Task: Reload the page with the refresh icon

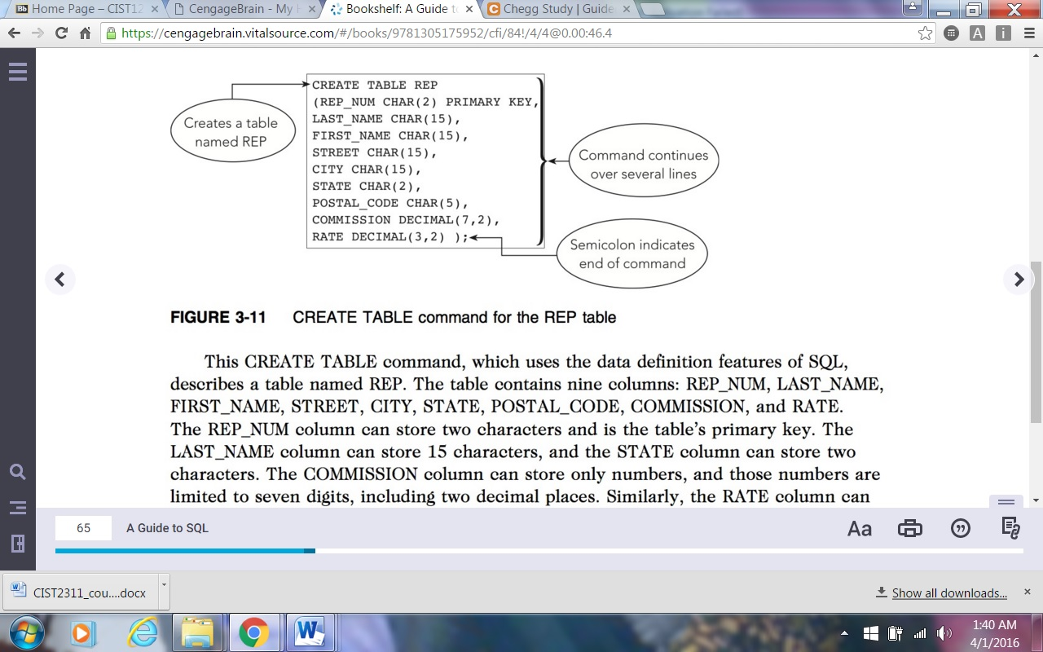Action: (61, 33)
